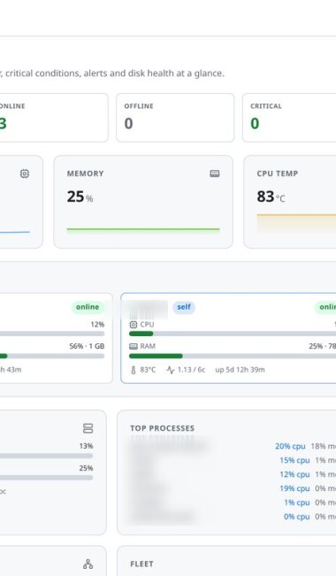Screen dimensions: 336x576
Task: Click the 15% cpu process value
Action: coord(294,460)
